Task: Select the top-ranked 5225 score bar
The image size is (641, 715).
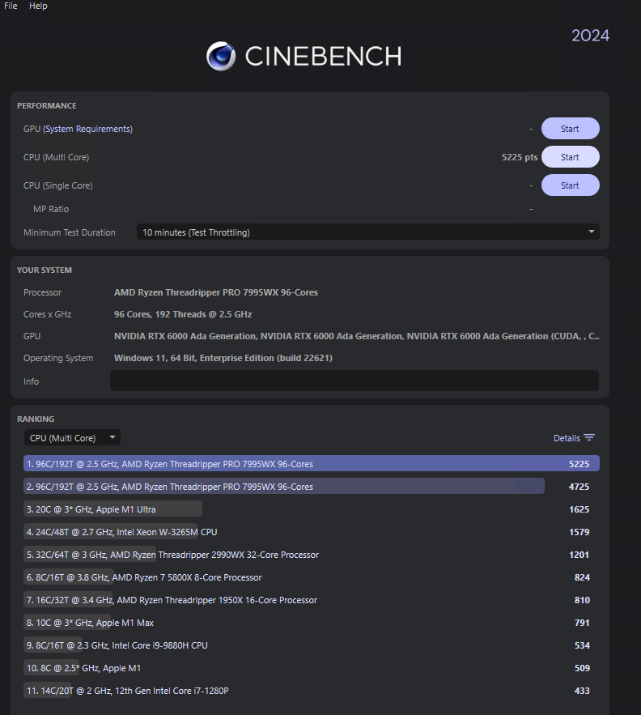Action: [x=311, y=464]
